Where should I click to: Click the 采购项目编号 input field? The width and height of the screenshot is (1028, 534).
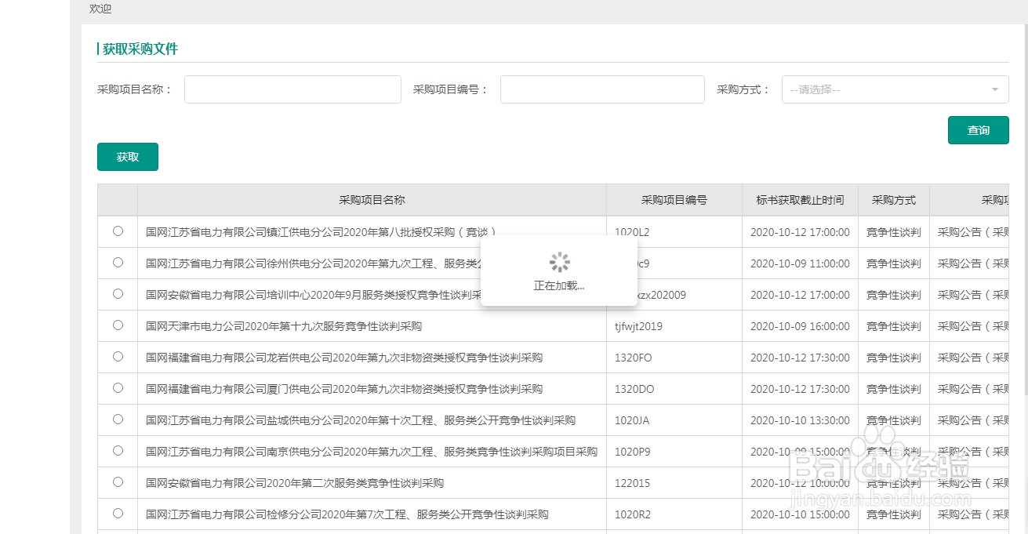601,89
